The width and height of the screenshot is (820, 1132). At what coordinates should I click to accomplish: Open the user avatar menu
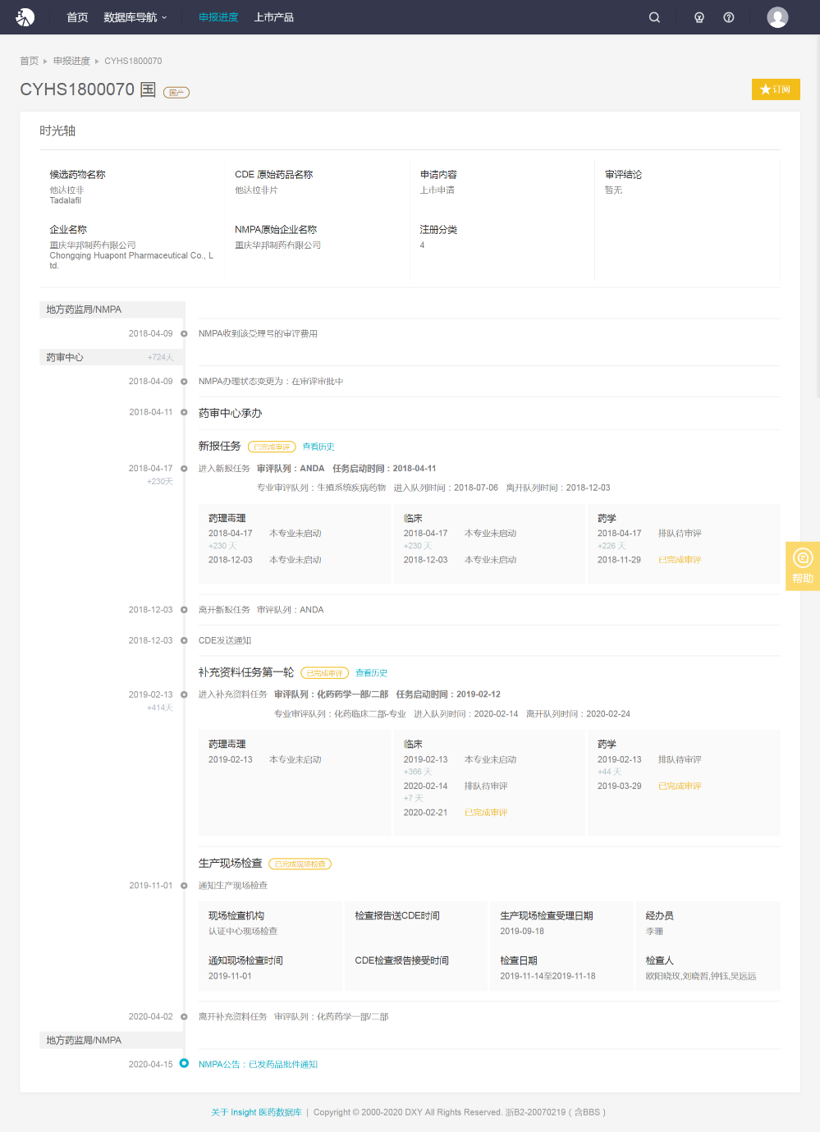pyautogui.click(x=777, y=17)
